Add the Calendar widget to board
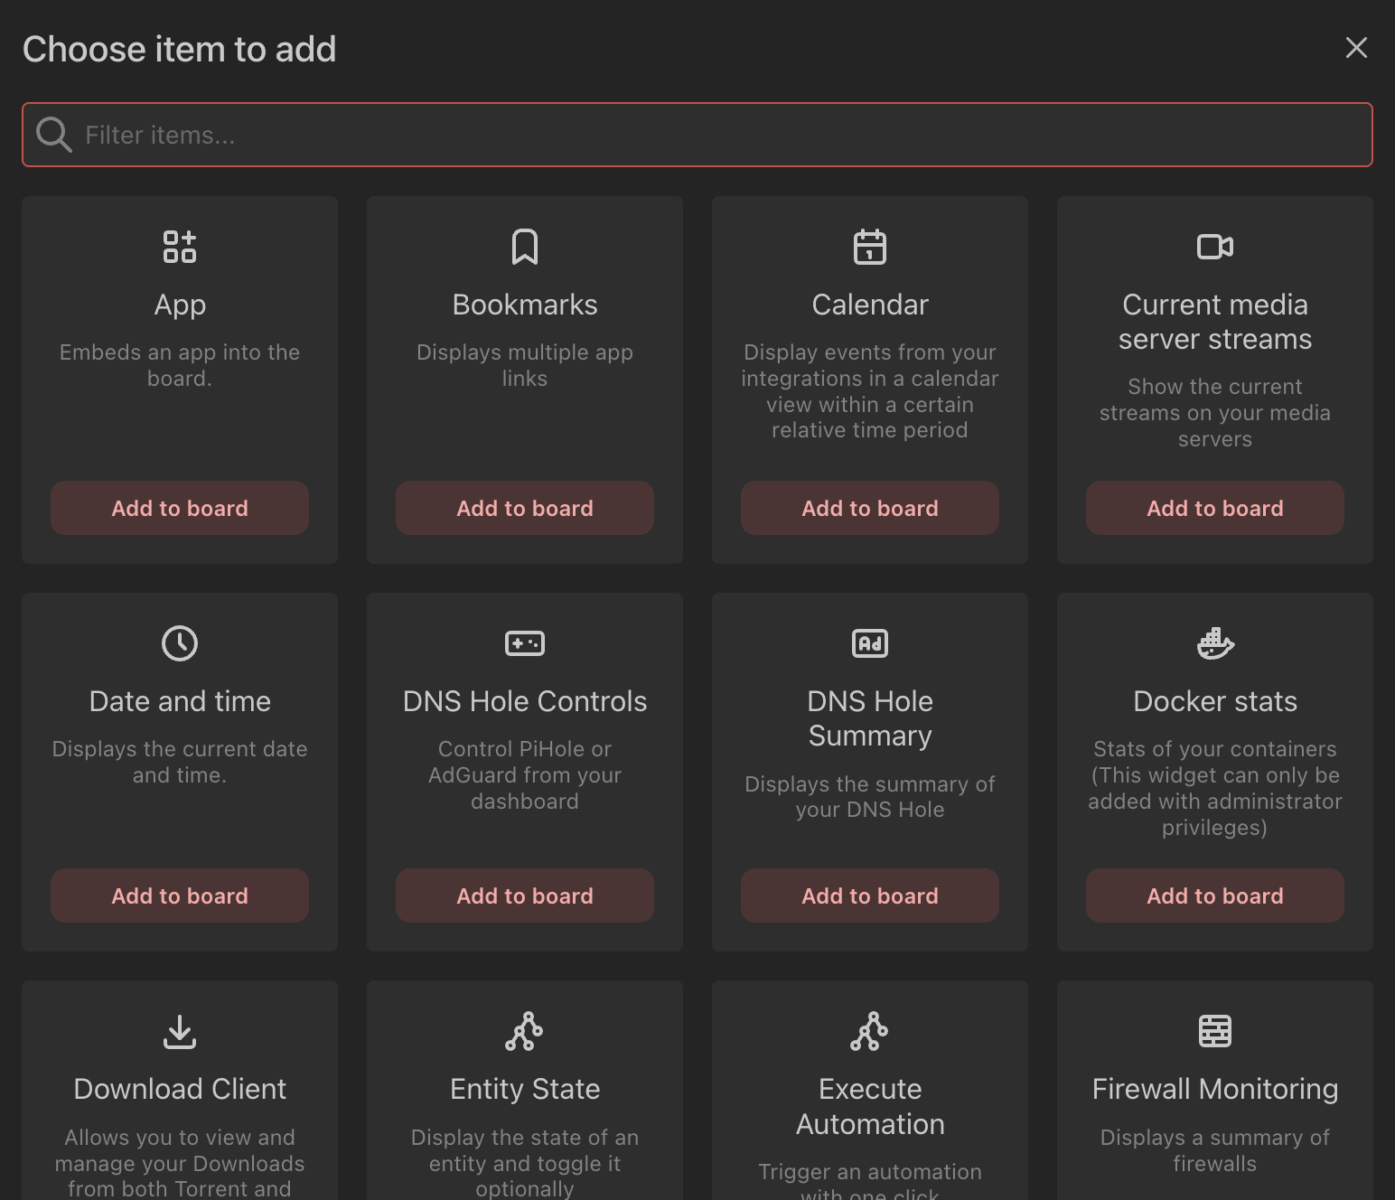This screenshot has height=1200, width=1395. (x=869, y=508)
